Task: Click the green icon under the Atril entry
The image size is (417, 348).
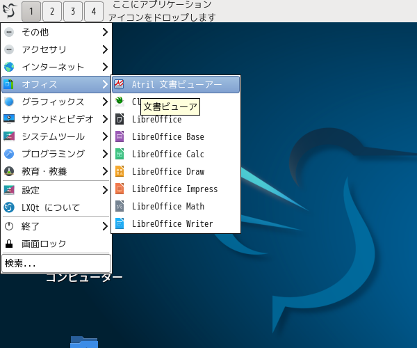Action: point(120,102)
